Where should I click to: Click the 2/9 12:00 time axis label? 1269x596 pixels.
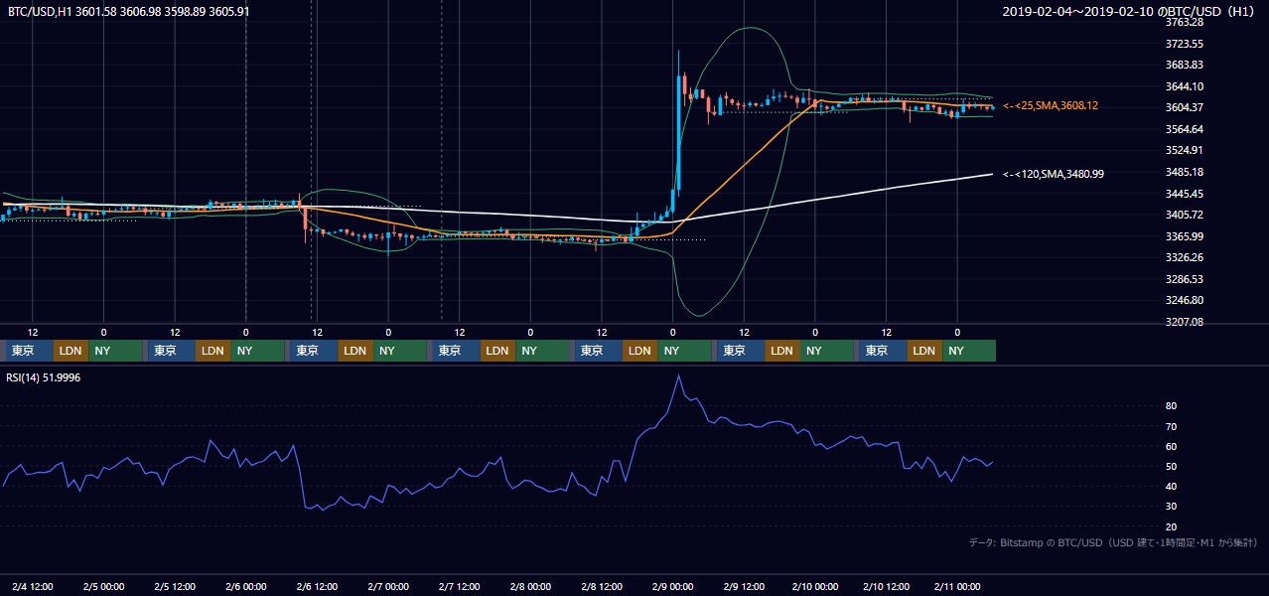pyautogui.click(x=744, y=586)
